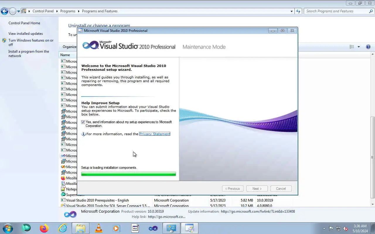Click the Search Programs and Features field
Screen dimensions: 375x234
(336, 11)
